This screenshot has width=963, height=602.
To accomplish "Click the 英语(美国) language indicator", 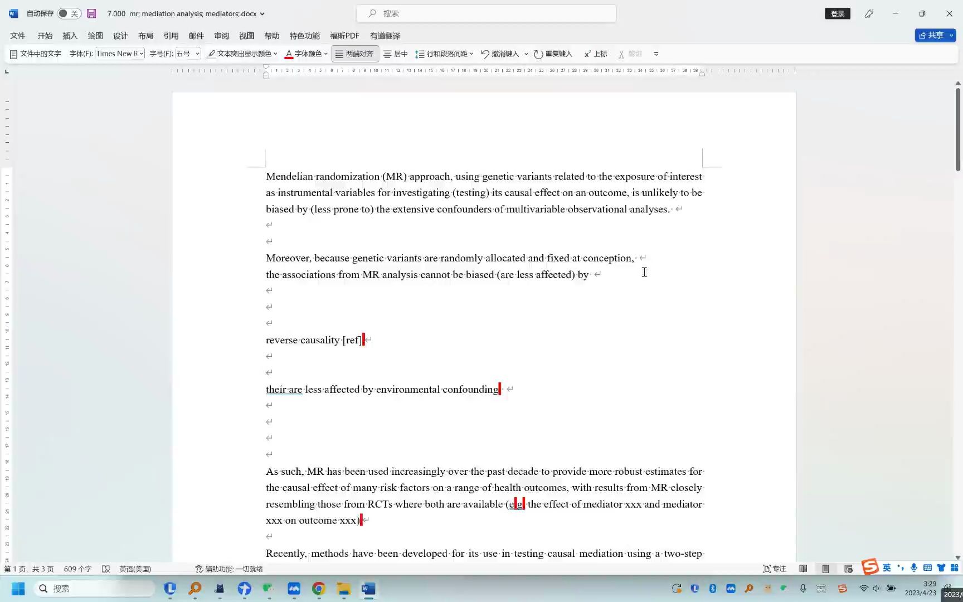I will 135,569.
